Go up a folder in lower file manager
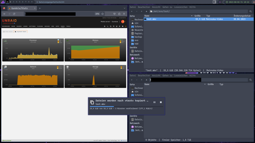Image resolution: width=255 pixels, height=143 pixels. 142,80
